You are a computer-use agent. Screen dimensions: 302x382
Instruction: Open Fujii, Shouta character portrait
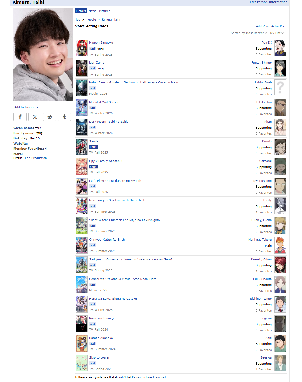click(x=280, y=284)
